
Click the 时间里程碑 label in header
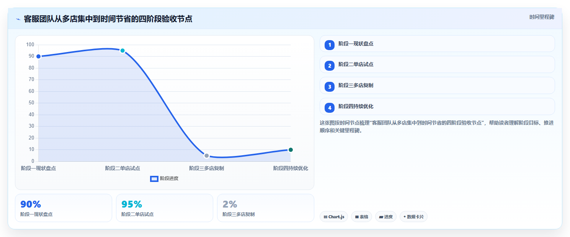[x=542, y=17]
